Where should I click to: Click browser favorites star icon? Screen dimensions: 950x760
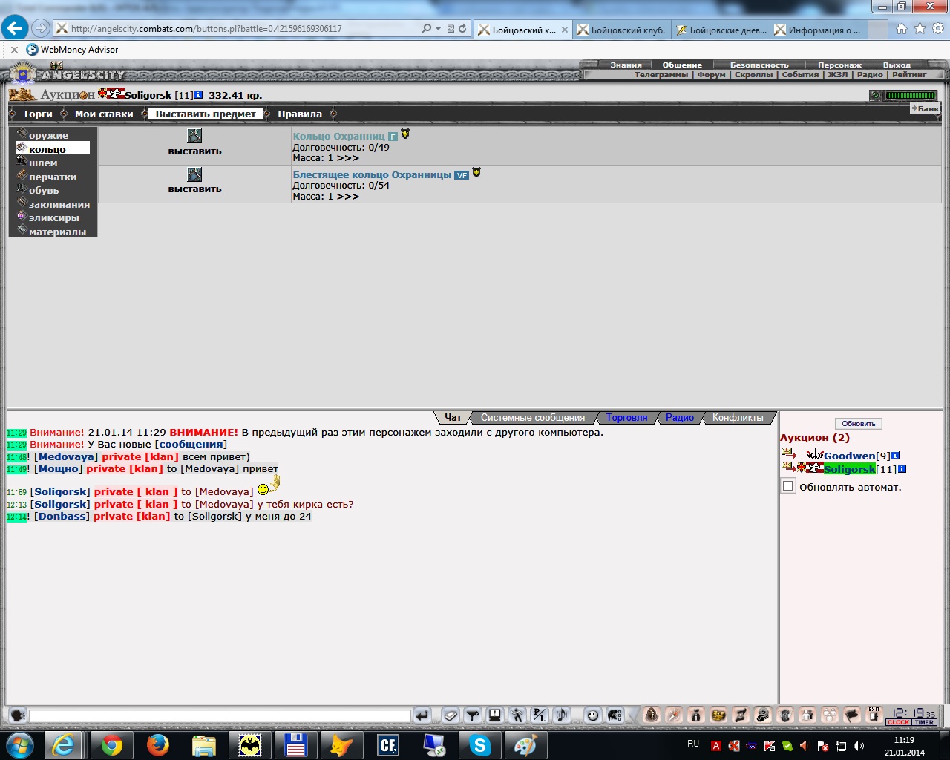(920, 28)
